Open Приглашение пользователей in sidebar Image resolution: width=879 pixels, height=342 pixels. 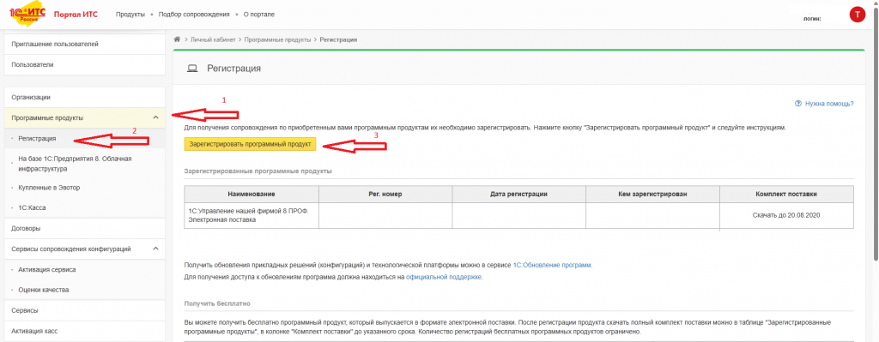click(x=85, y=45)
